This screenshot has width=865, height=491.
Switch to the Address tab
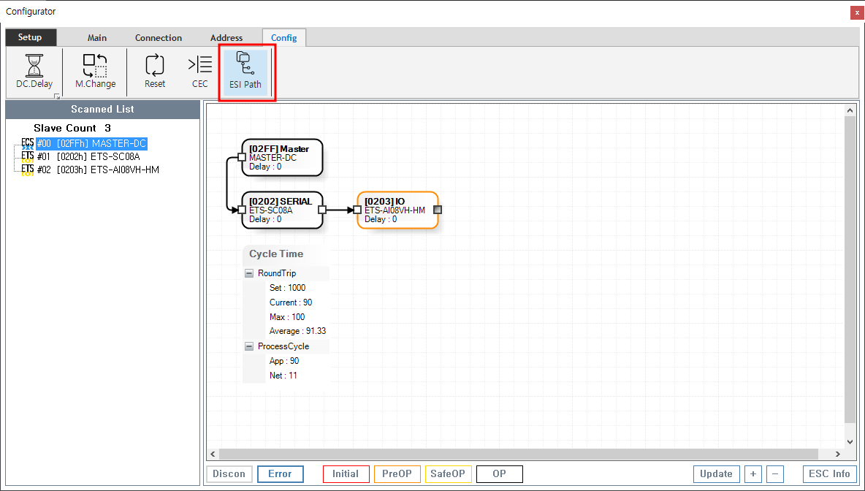pos(226,38)
